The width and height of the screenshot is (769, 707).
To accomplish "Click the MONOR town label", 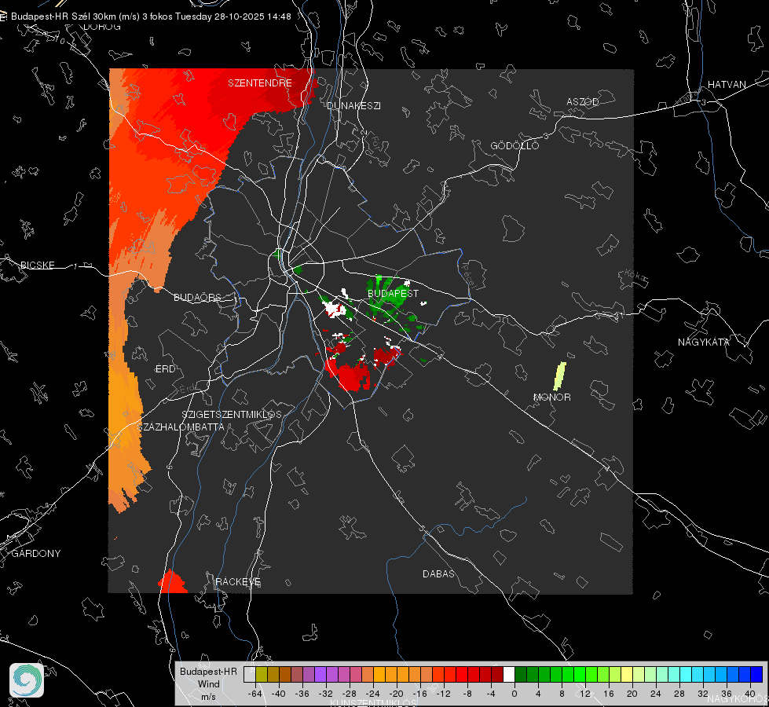I will point(552,397).
